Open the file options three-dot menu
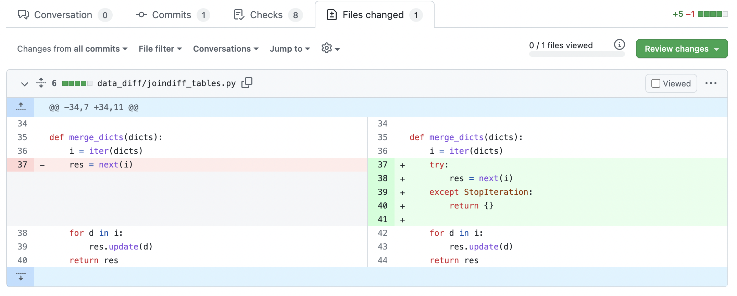This screenshot has width=737, height=296. pyautogui.click(x=711, y=83)
